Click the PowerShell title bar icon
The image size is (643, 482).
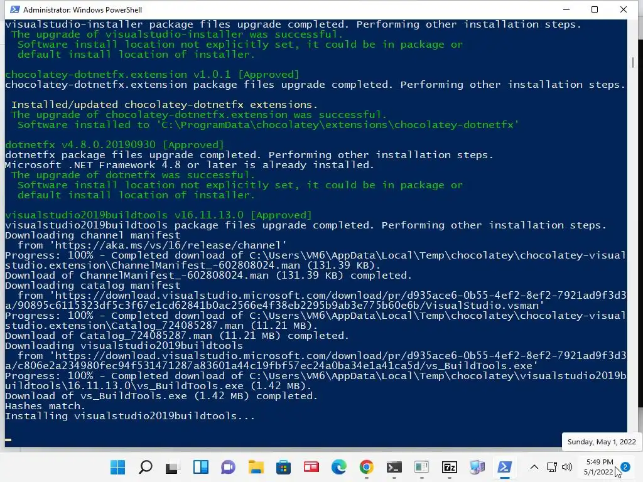pos(15,9)
